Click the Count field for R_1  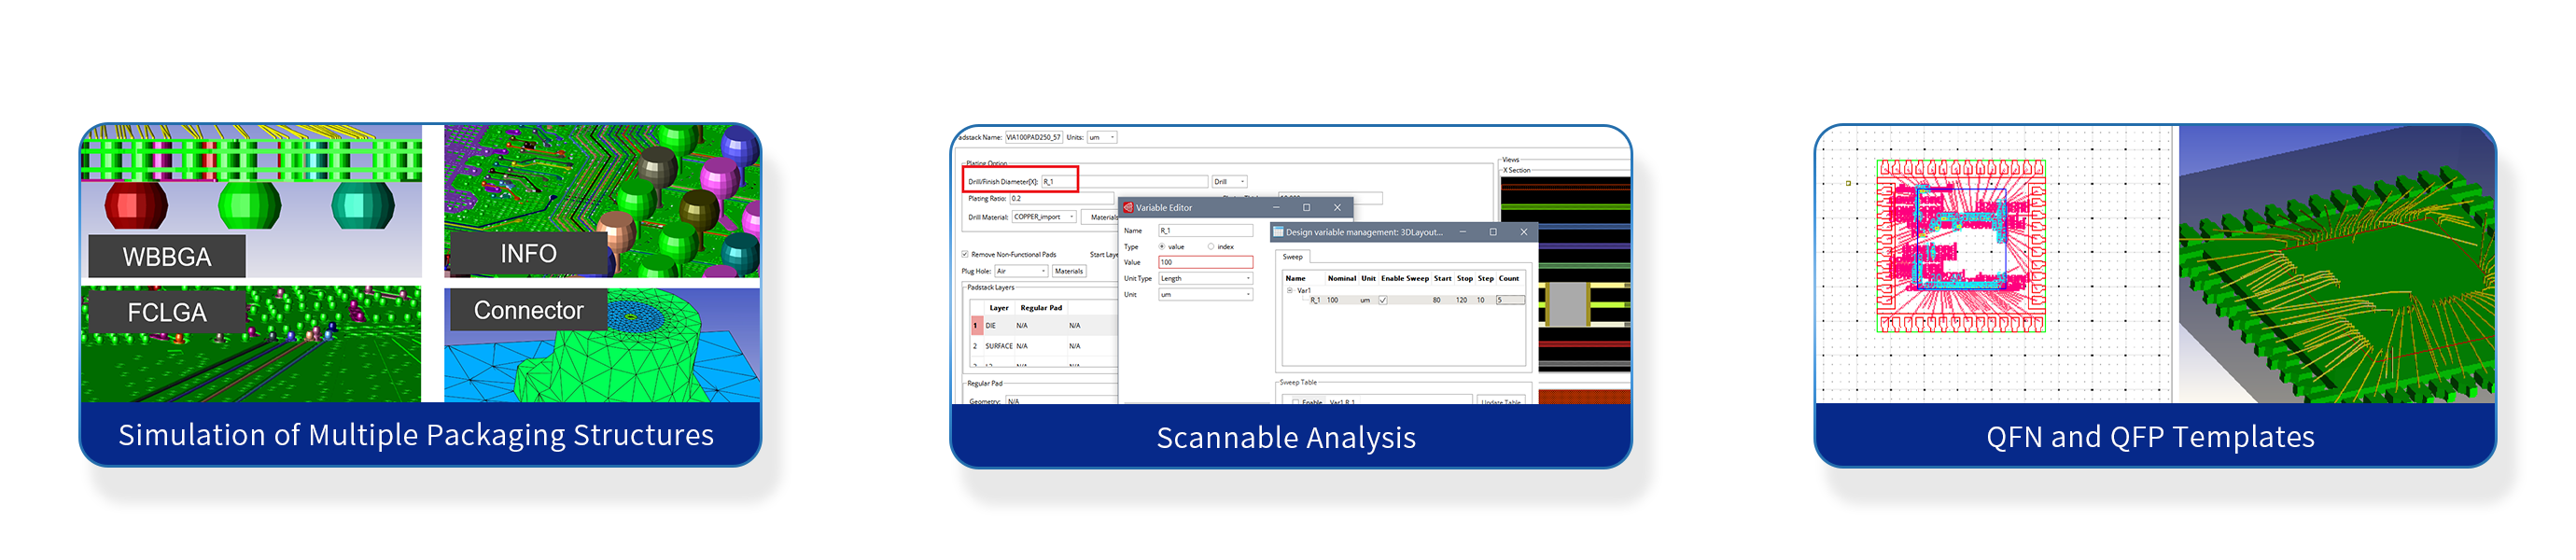[1510, 300]
